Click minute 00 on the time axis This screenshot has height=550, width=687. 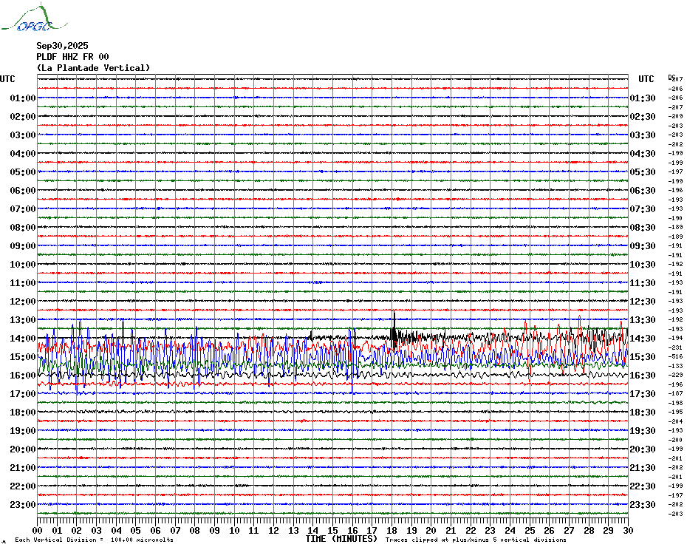pyautogui.click(x=38, y=531)
